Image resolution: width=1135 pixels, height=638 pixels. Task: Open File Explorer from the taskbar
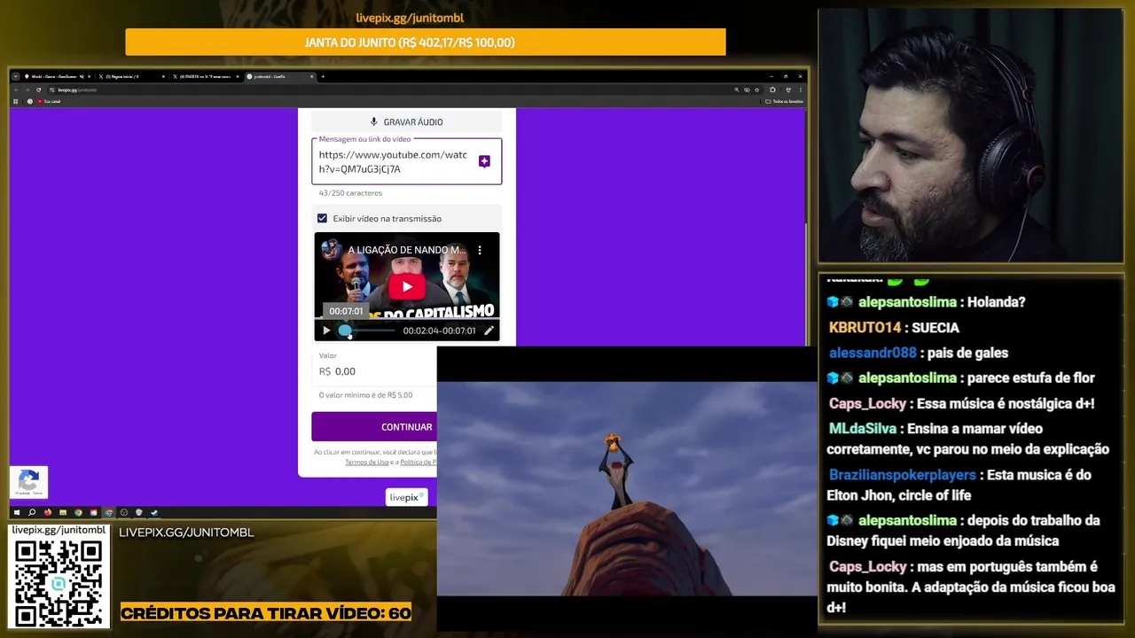click(62, 512)
